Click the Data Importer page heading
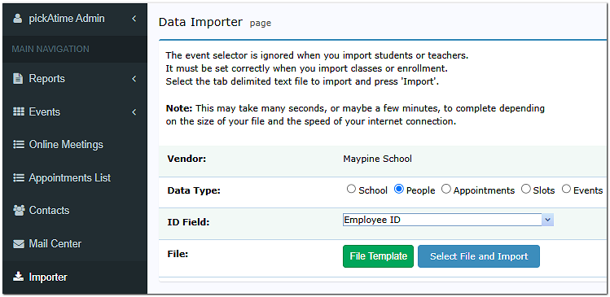 [x=200, y=22]
